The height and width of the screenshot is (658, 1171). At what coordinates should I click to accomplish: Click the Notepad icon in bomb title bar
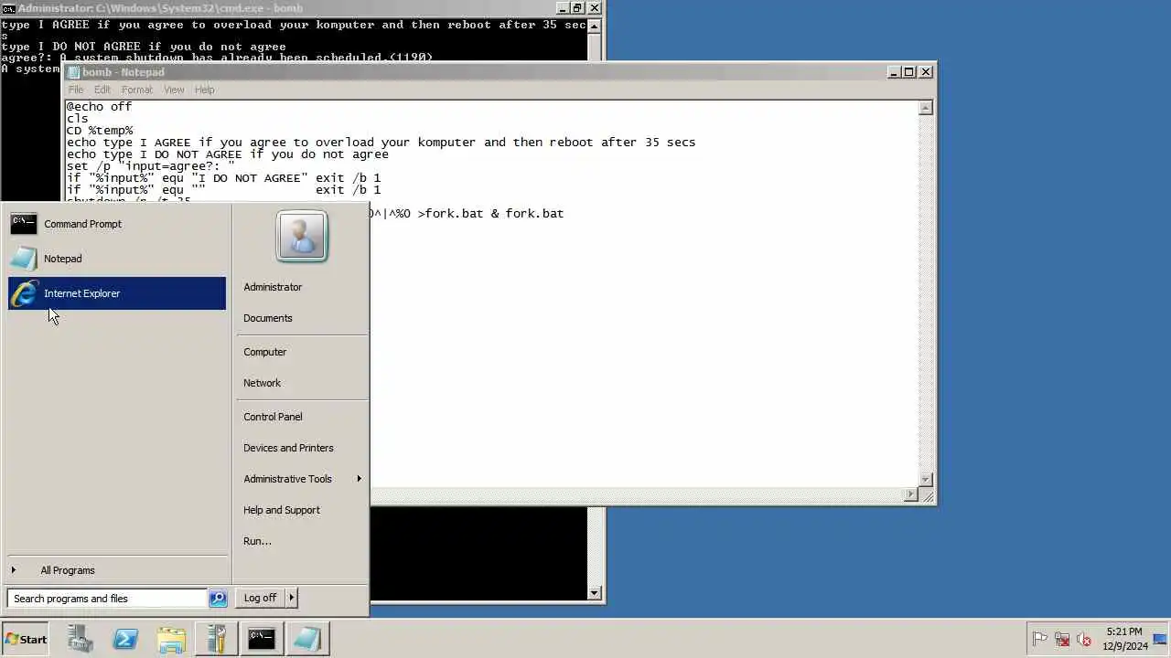(x=74, y=72)
